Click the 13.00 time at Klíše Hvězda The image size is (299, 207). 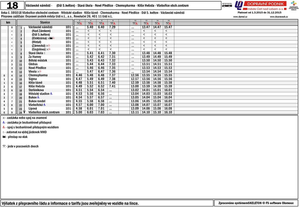[x=135, y=86]
